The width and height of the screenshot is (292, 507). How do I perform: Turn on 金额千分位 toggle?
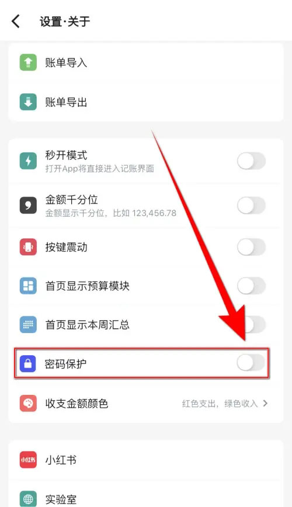(251, 206)
